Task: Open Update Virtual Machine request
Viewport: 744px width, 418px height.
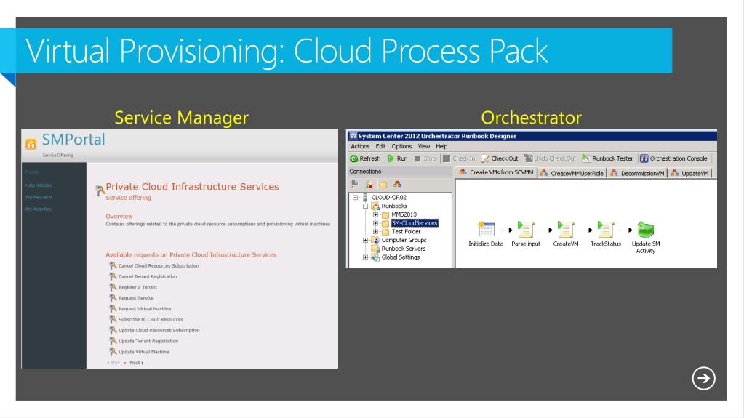Action: [x=143, y=352]
